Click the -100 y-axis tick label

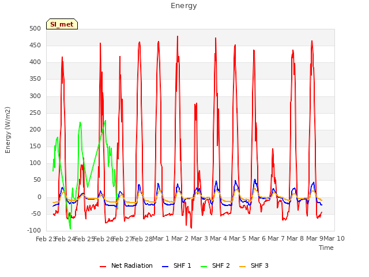point(34,230)
